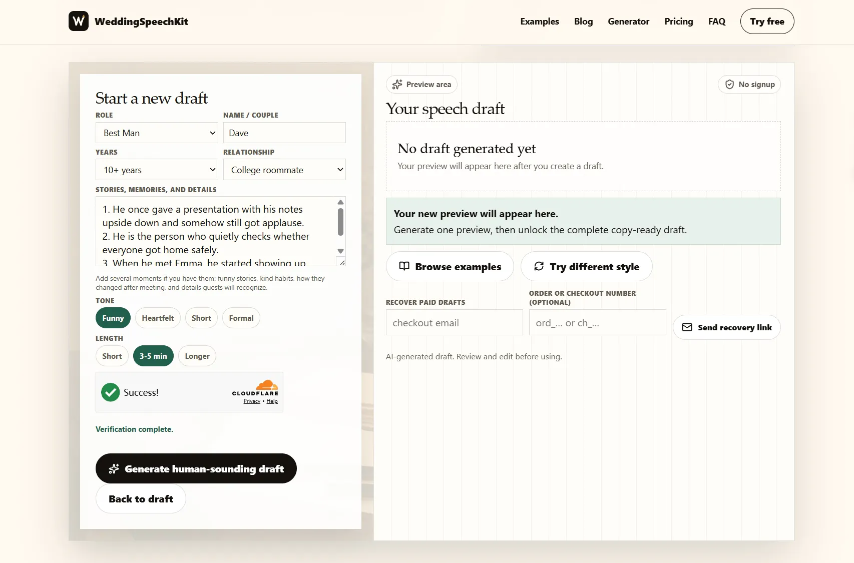The width and height of the screenshot is (854, 563).
Task: Click the 'AI-generated draft. Review and edit' note
Action: click(474, 356)
